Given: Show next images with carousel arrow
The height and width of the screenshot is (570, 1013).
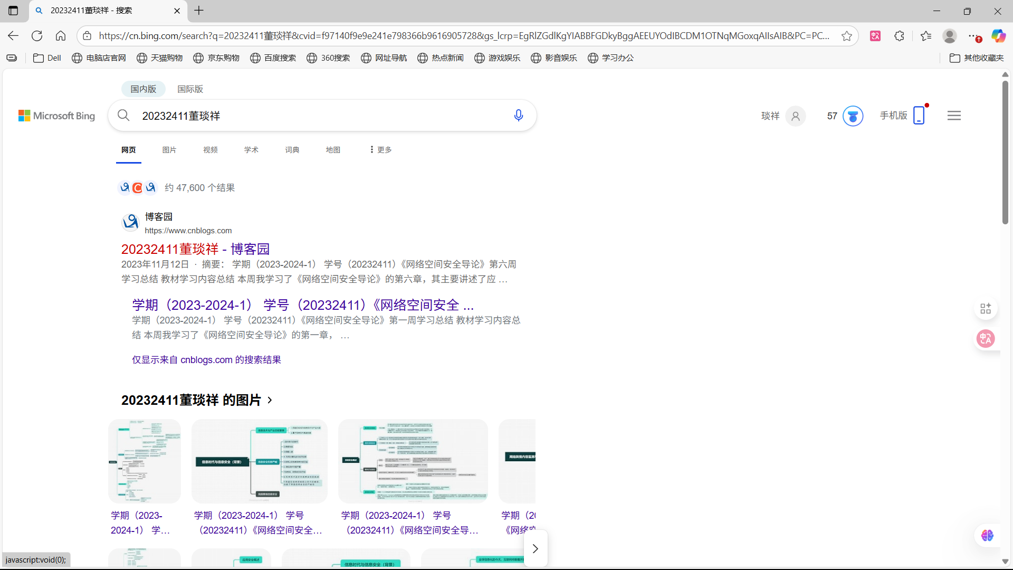Looking at the screenshot, I should point(535,549).
